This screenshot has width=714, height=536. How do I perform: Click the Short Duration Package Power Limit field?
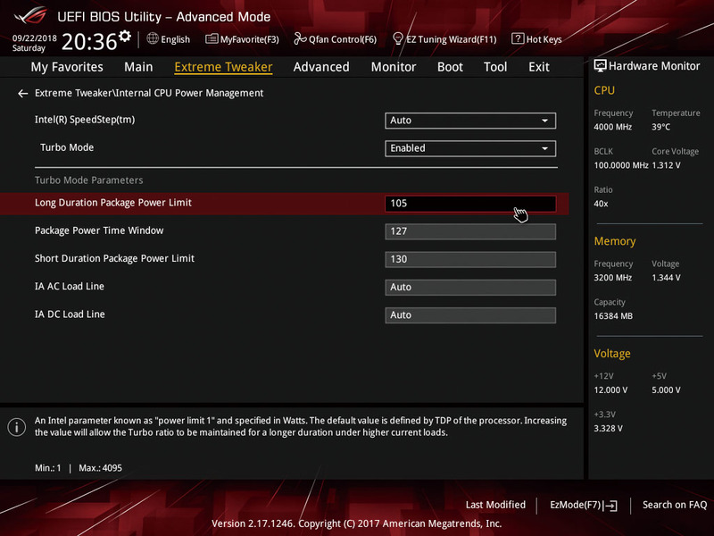click(x=469, y=258)
